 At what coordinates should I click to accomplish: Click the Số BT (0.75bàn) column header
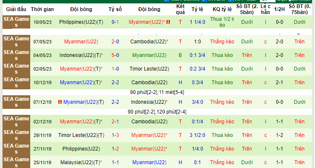(300, 9)
